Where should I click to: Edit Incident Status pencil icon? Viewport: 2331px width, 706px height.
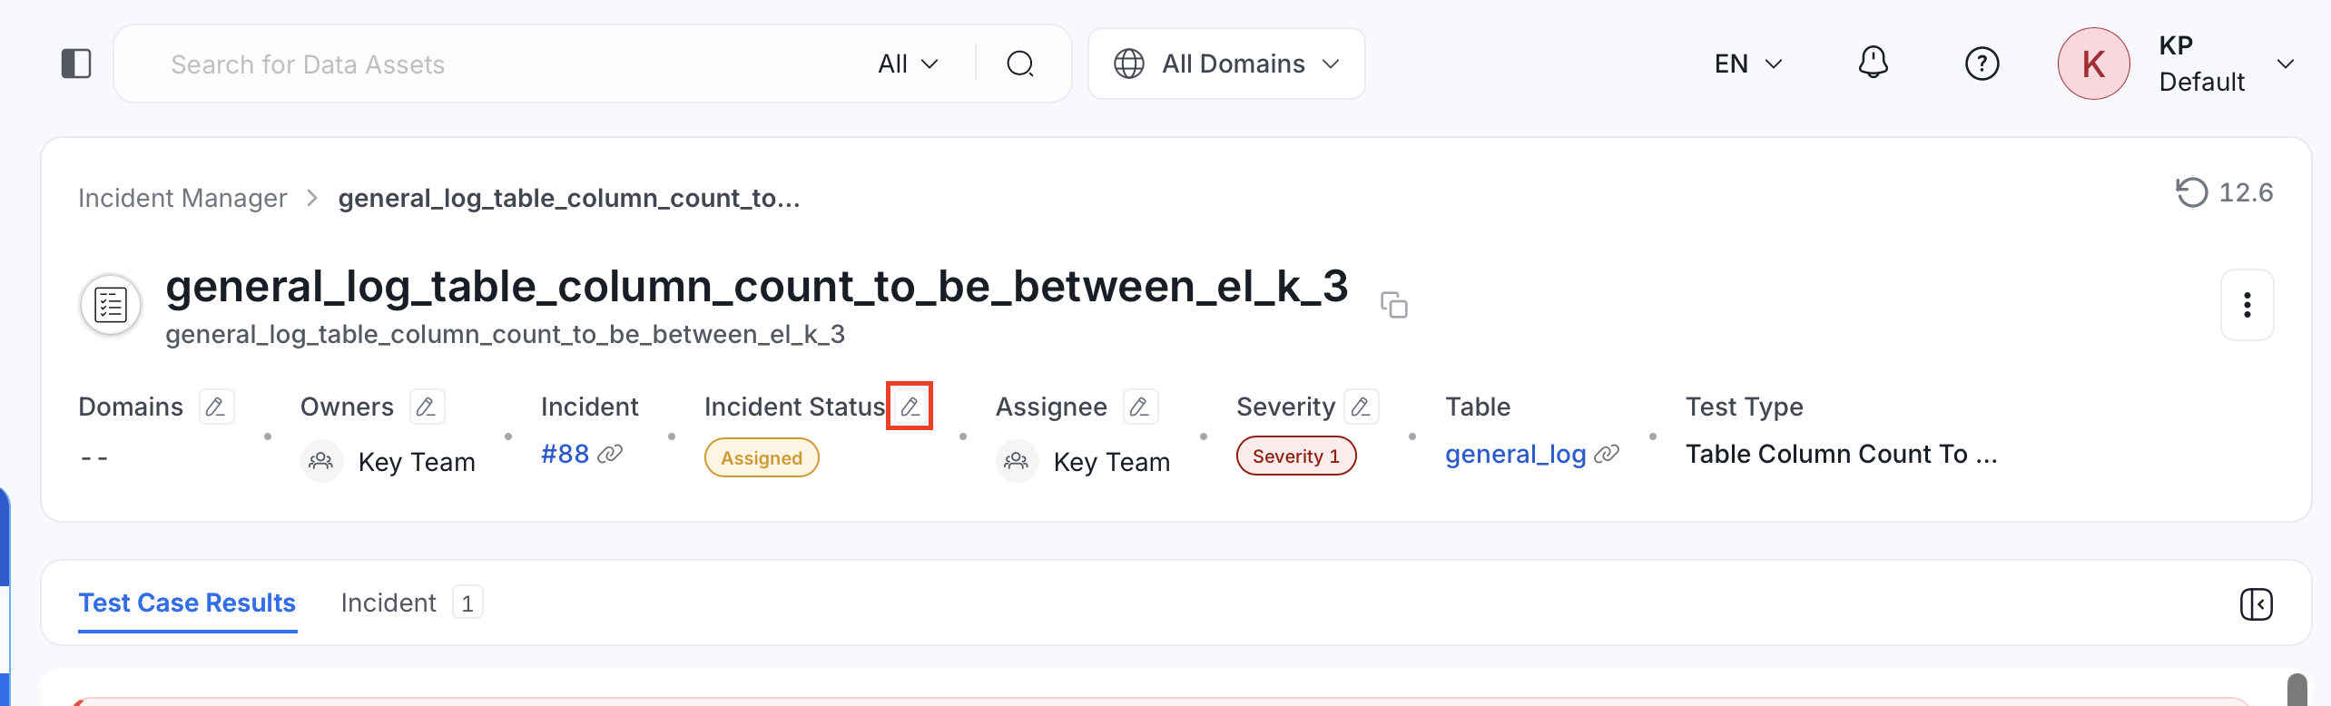click(x=910, y=407)
